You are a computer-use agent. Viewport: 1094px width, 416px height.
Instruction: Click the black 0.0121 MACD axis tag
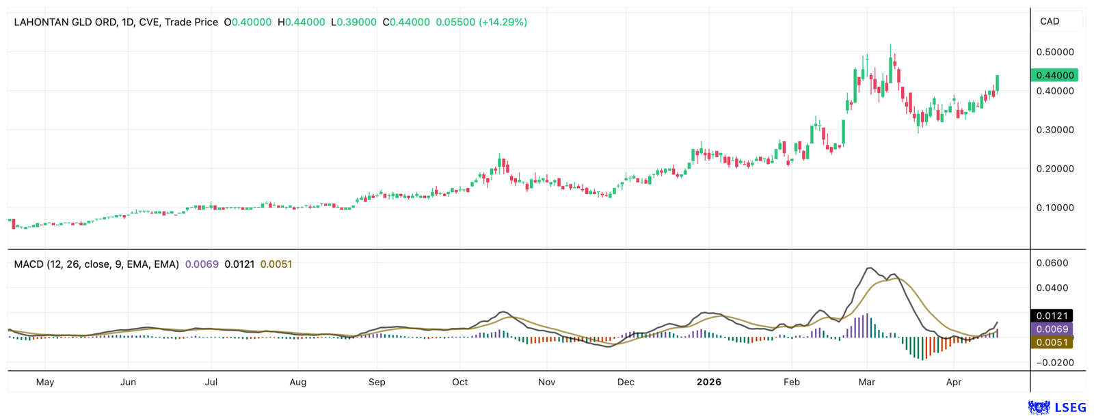pos(1052,316)
